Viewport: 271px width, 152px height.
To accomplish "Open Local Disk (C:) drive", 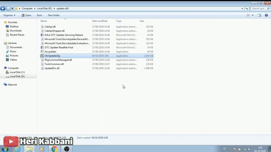I will [x=17, y=72].
